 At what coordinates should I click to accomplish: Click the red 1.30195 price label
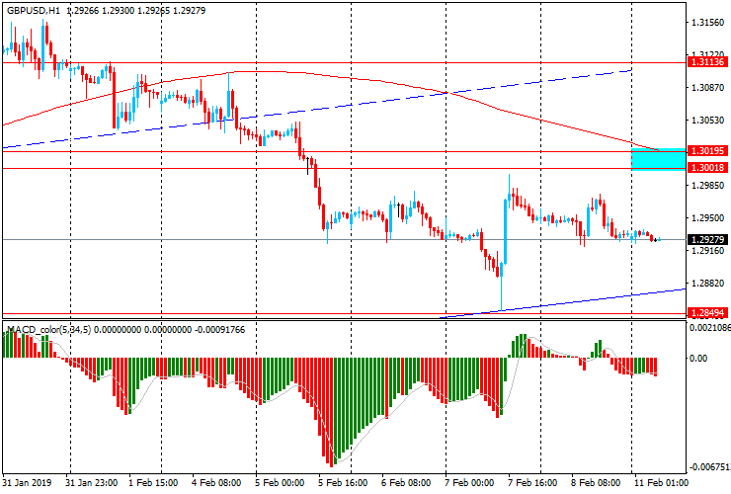(707, 151)
